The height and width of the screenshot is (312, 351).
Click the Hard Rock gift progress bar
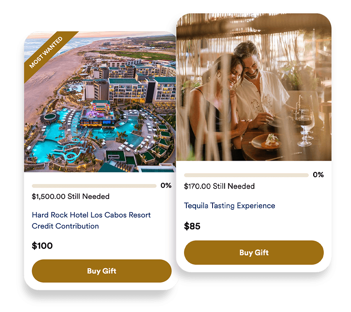[94, 186]
